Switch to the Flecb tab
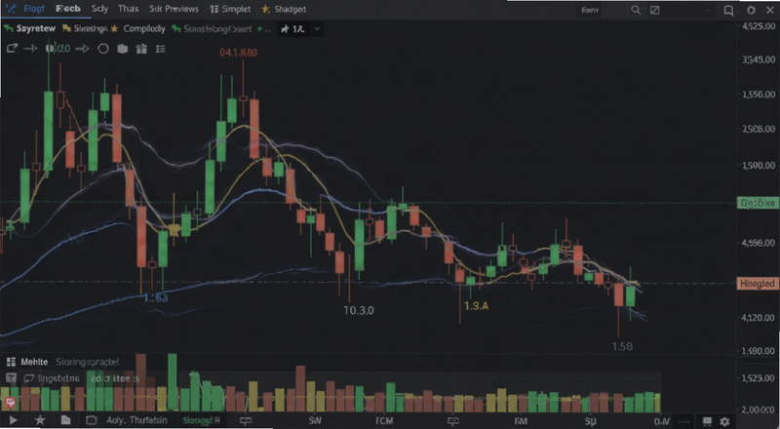Screen dimensions: 780x429 tap(68, 9)
